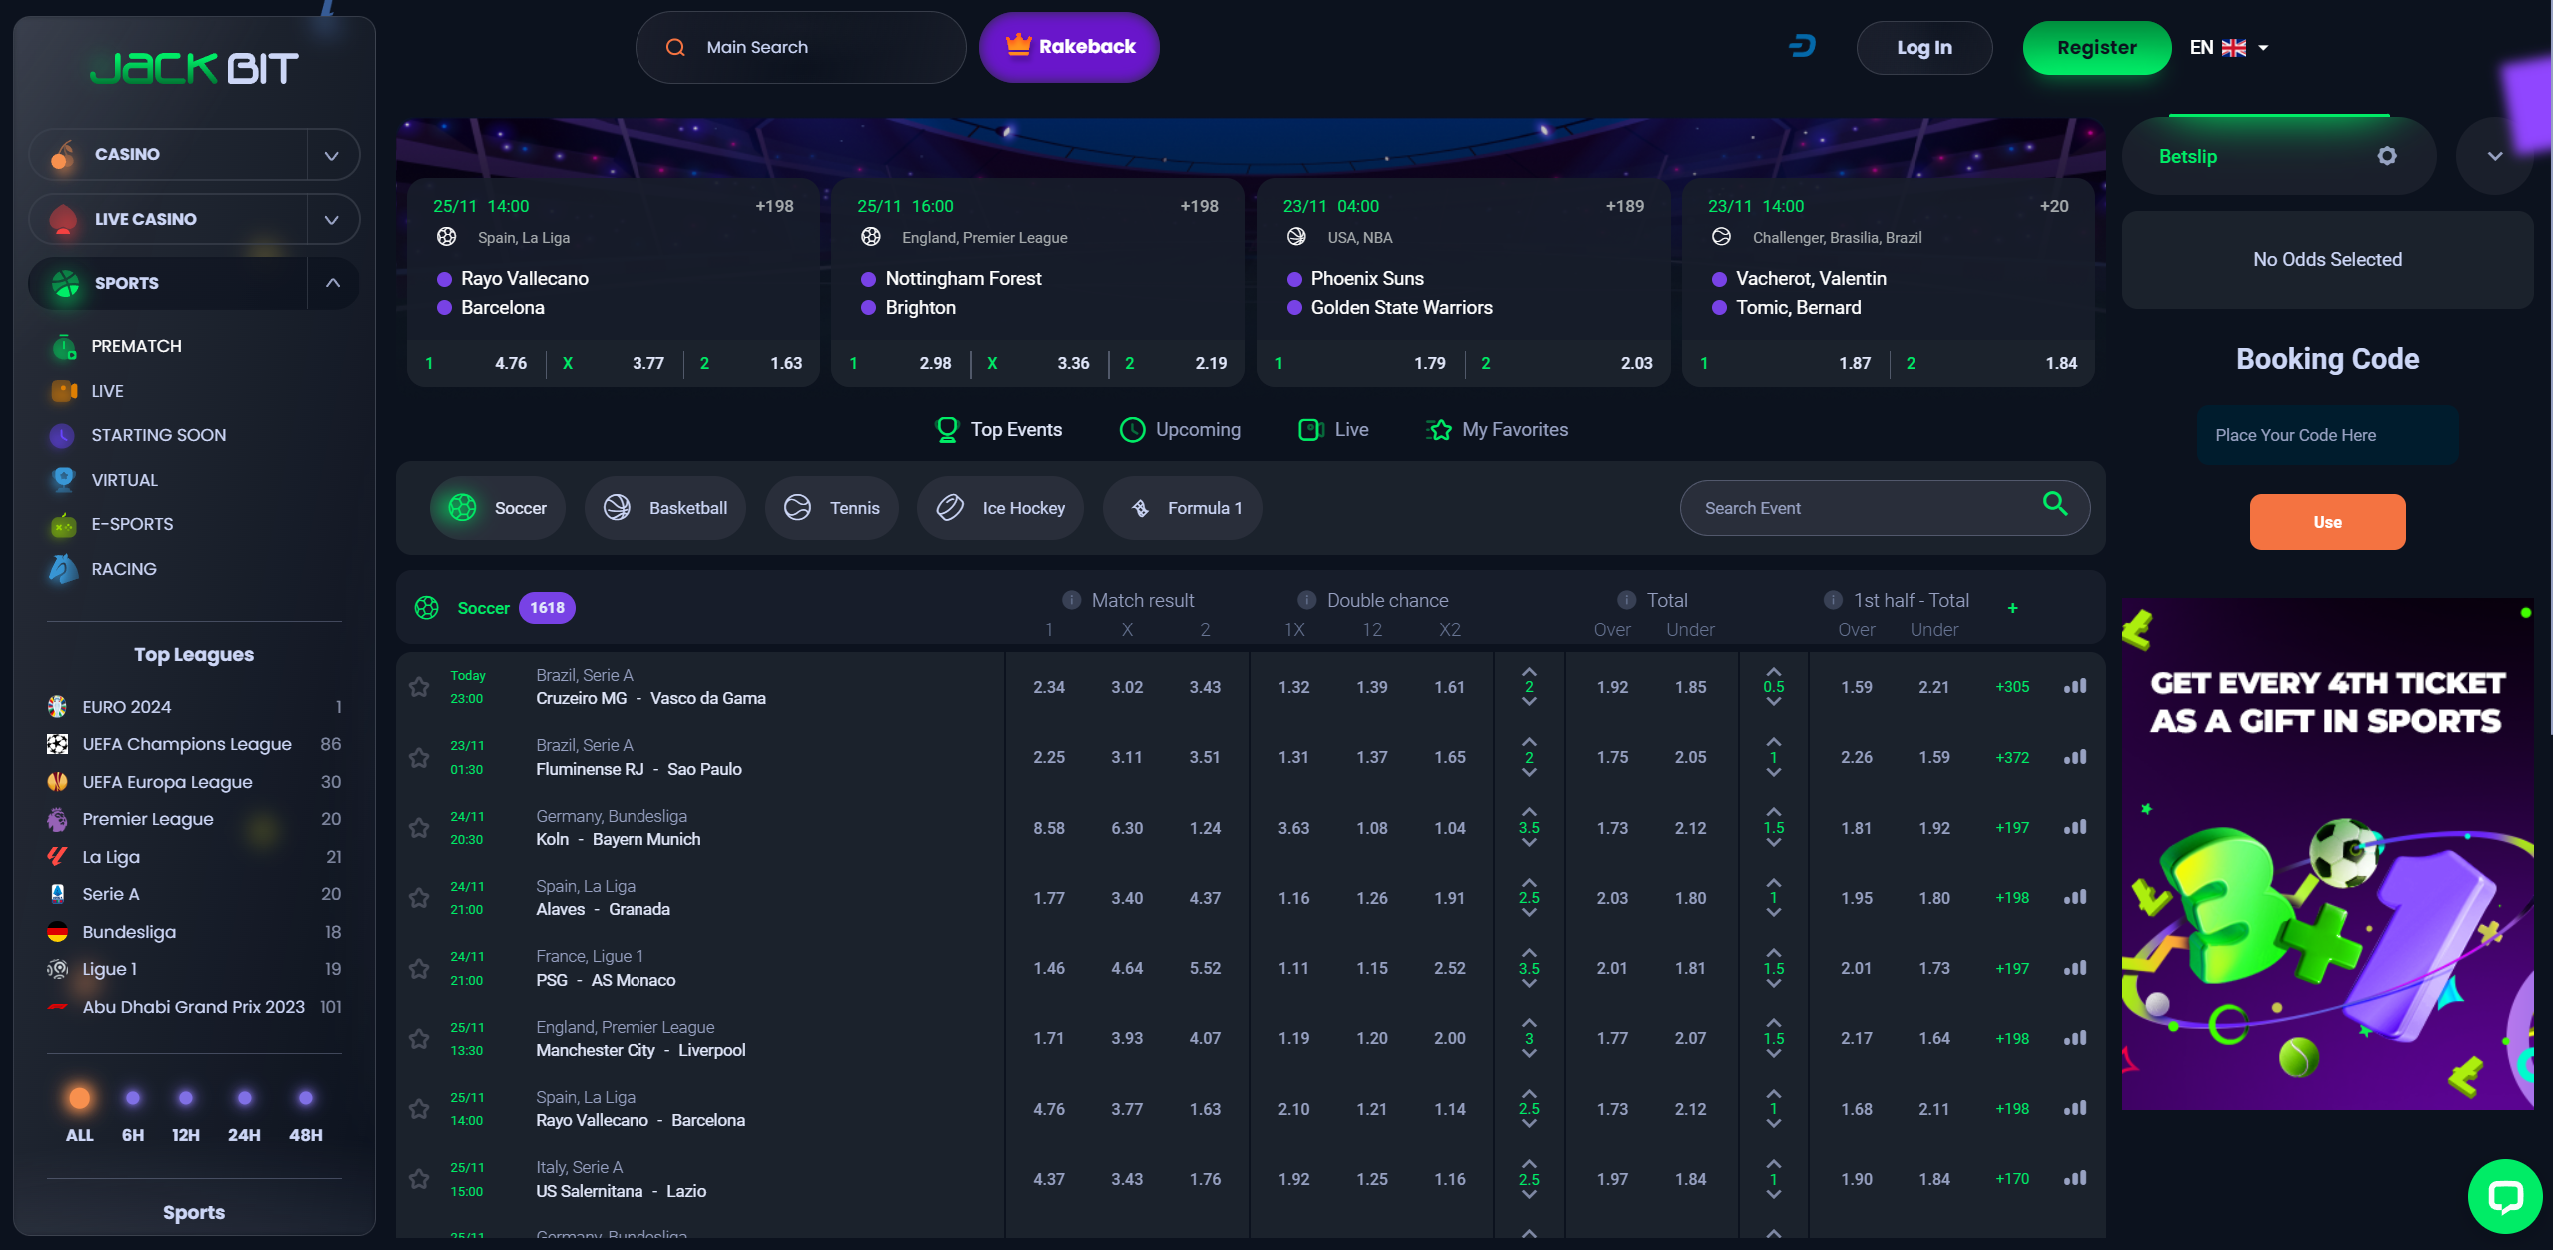Click the Prematch sidebar icon
Screen dimensions: 2553x1250
pos(64,346)
